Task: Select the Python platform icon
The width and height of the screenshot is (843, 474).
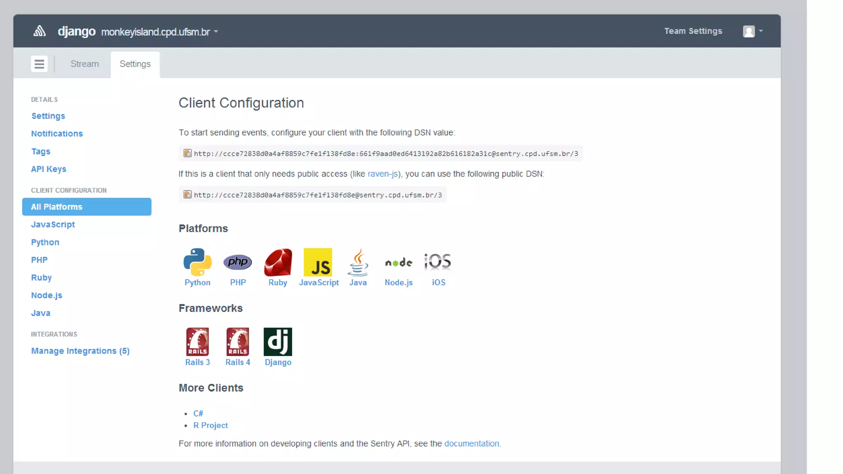Action: coord(197,262)
